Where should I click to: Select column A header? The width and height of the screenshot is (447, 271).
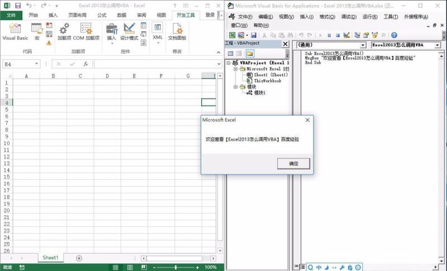click(26, 76)
